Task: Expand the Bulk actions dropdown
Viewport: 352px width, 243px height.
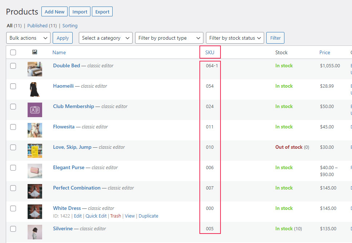Action: point(28,38)
